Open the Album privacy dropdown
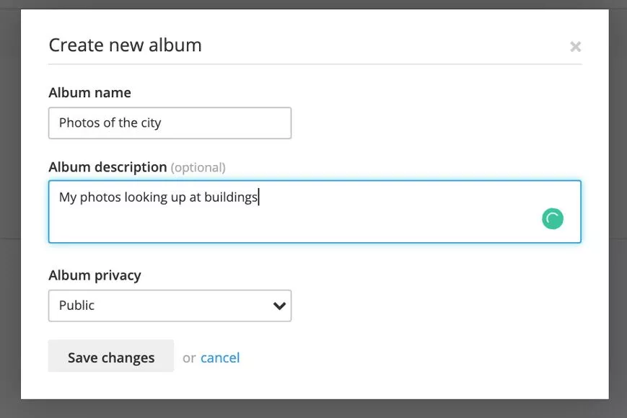This screenshot has width=627, height=418. click(x=170, y=306)
